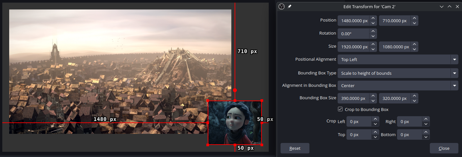Image resolution: width=462 pixels, height=157 pixels.
Task: Click the bottom-left handle of Cam 2 box
Action: [208, 144]
